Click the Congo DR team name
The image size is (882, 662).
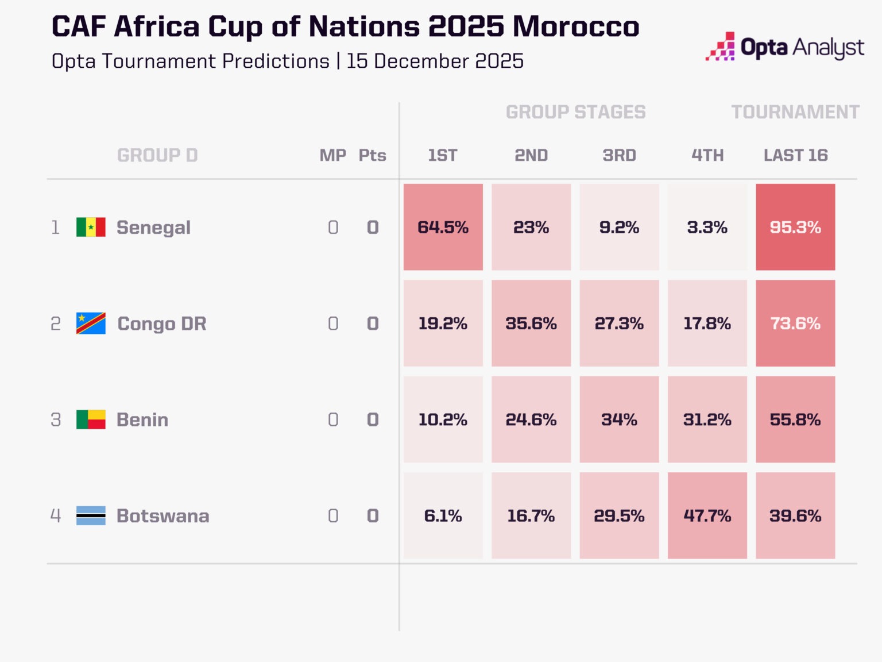pos(162,324)
